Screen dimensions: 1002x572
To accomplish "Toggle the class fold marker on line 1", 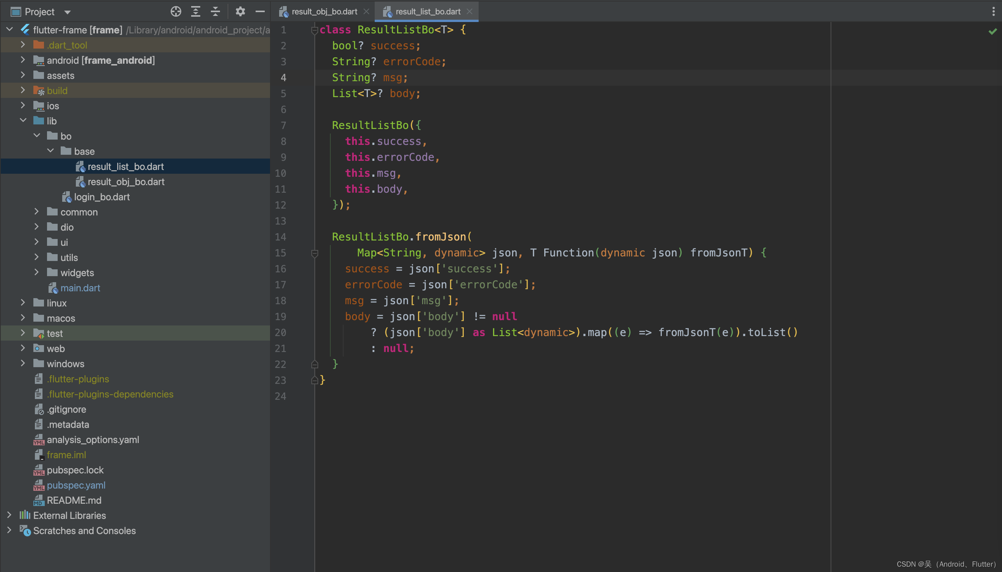I will click(314, 30).
